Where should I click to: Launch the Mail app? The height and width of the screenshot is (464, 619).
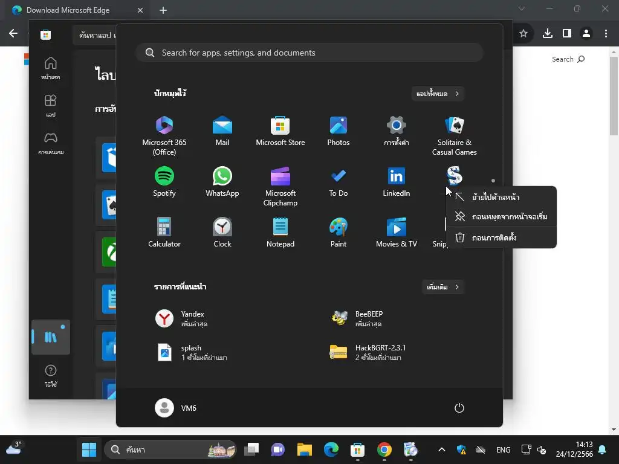pos(222,131)
